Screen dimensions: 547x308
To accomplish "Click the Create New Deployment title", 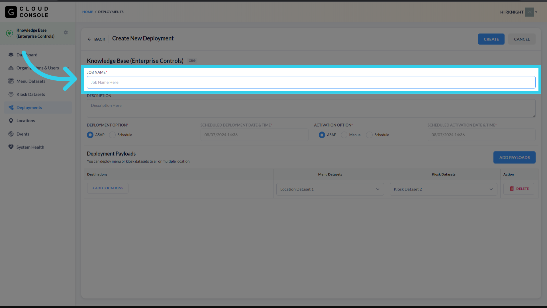I will pyautogui.click(x=143, y=38).
